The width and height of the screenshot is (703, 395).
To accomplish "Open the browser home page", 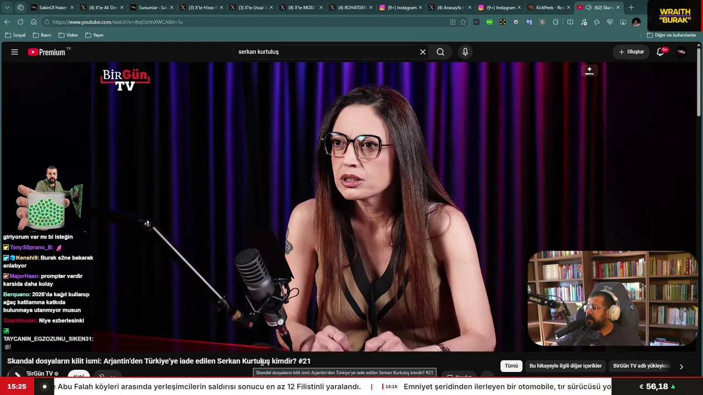I will coord(34,22).
